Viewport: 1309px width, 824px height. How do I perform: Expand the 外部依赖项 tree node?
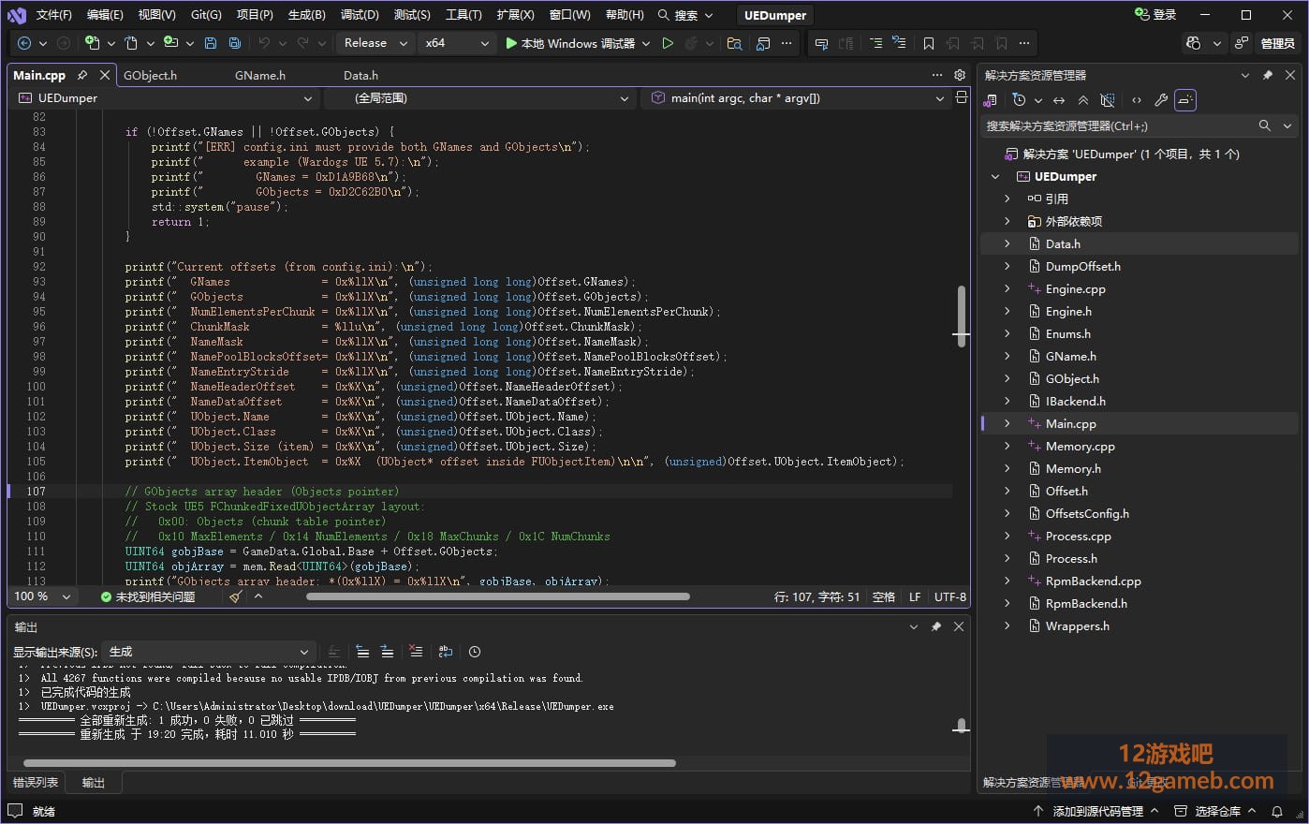[x=1007, y=221]
